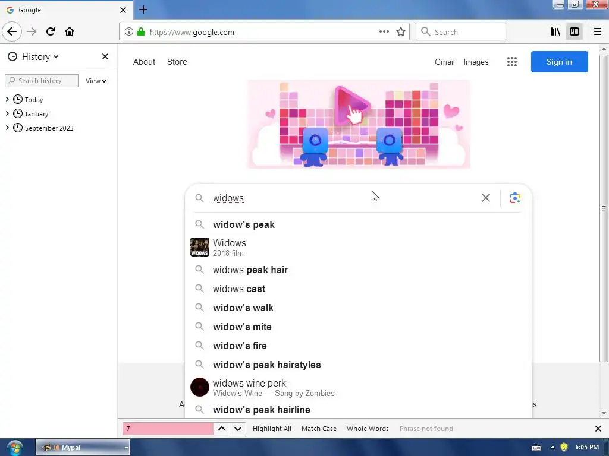The image size is (609, 456).
Task: Select suggestion widow's peak hairline
Action: (x=358, y=410)
